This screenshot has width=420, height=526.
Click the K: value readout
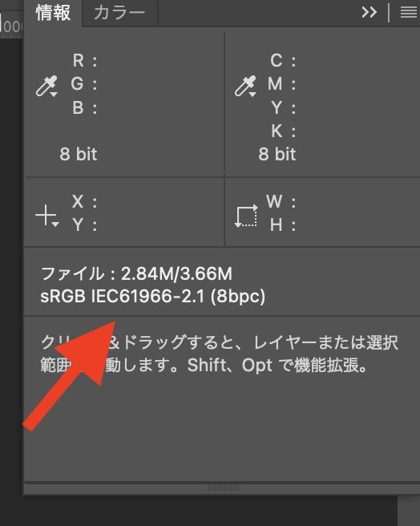point(284,131)
